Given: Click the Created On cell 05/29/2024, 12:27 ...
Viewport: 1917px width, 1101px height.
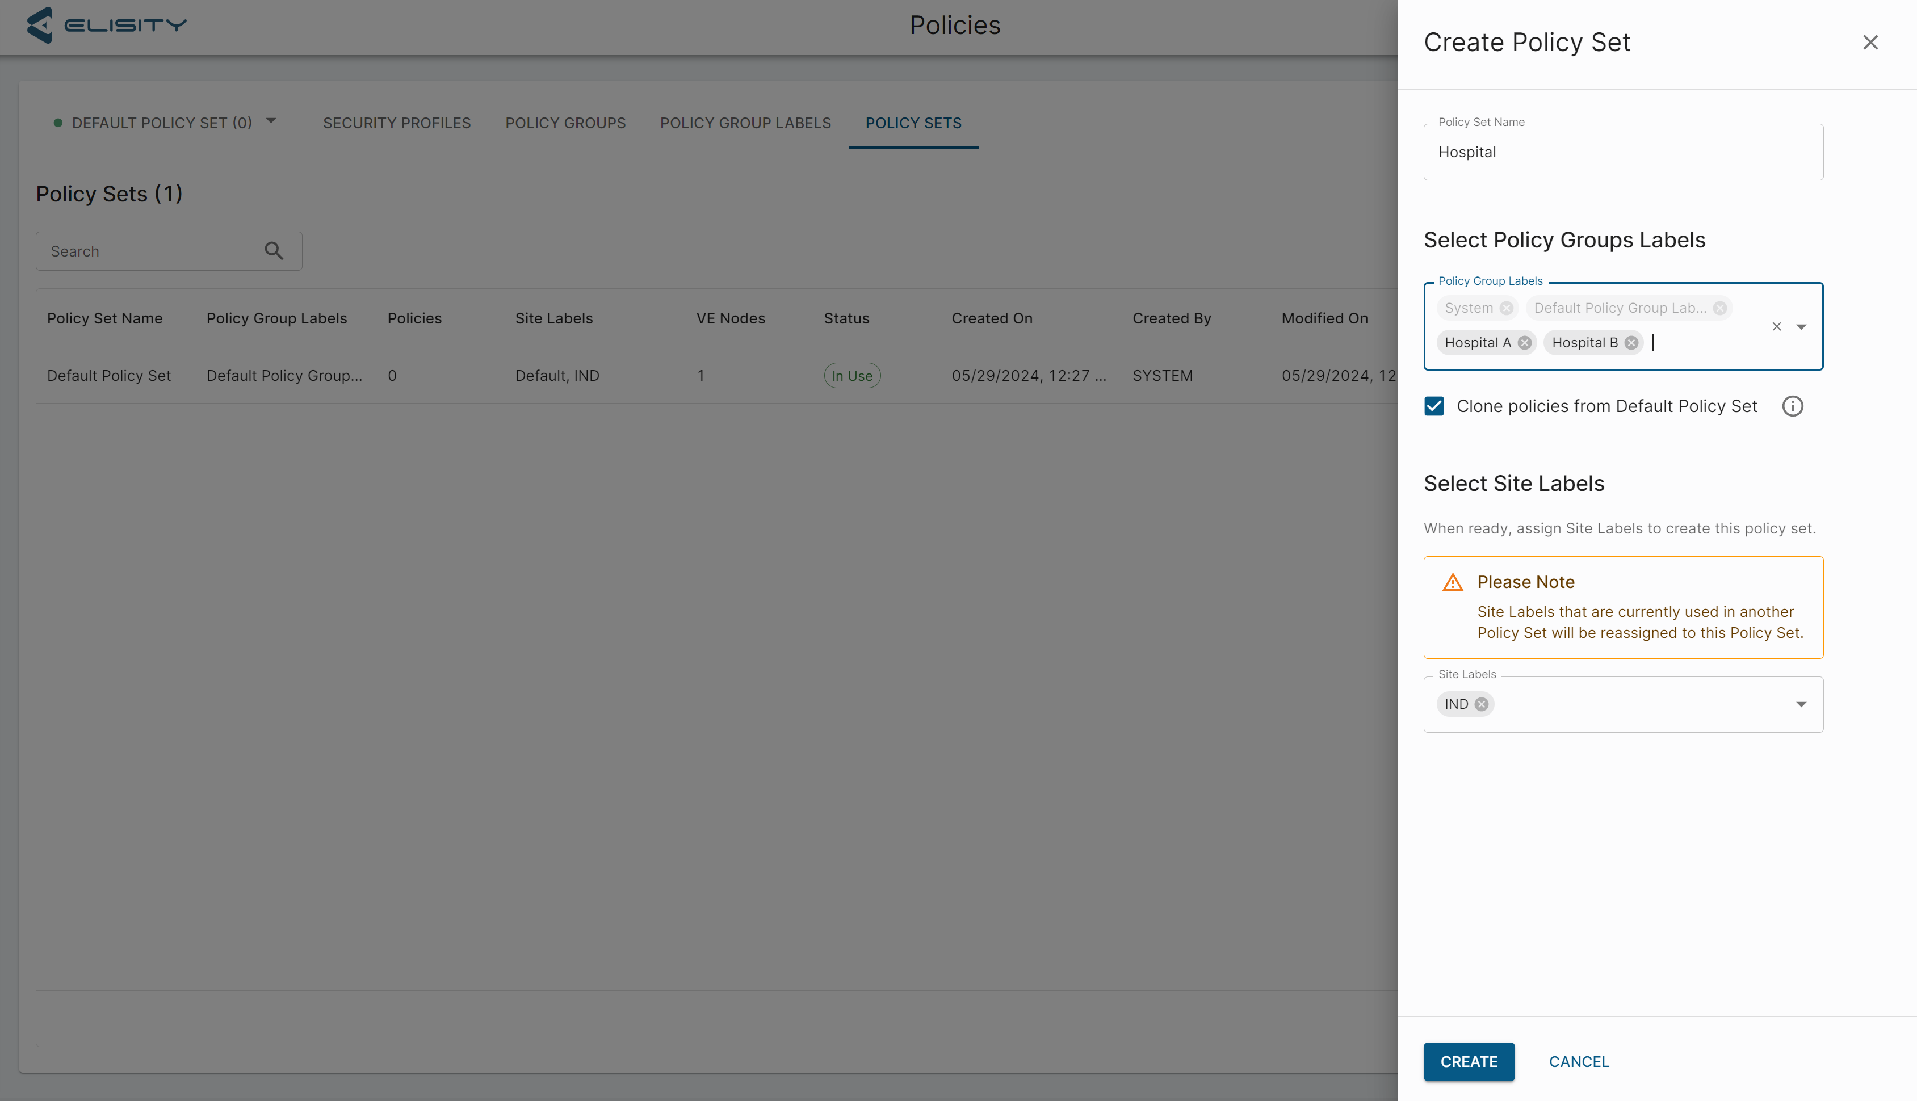Looking at the screenshot, I should click(1029, 376).
